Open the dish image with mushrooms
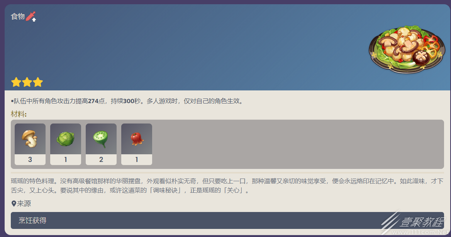The height and width of the screenshot is (237, 451). (x=407, y=49)
